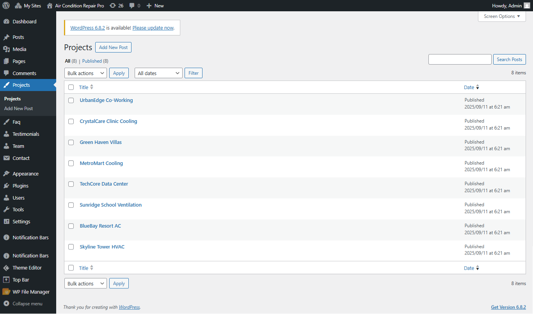Click the WordPress logo icon

[x=6, y=5]
